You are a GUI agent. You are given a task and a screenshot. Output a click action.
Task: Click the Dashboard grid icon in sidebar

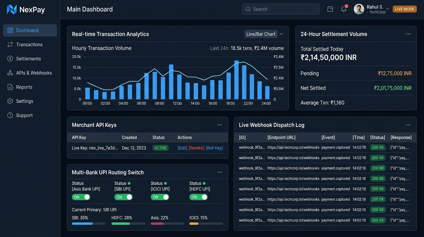coord(10,30)
